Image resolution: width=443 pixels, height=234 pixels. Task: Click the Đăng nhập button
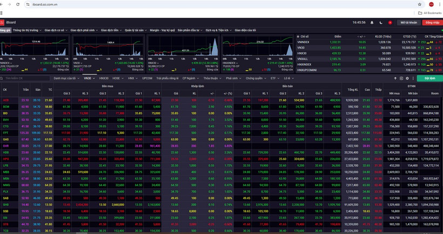point(432,23)
